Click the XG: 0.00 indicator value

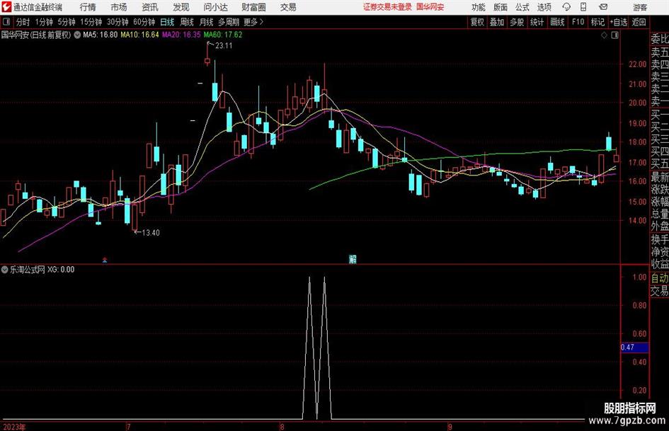coord(61,270)
